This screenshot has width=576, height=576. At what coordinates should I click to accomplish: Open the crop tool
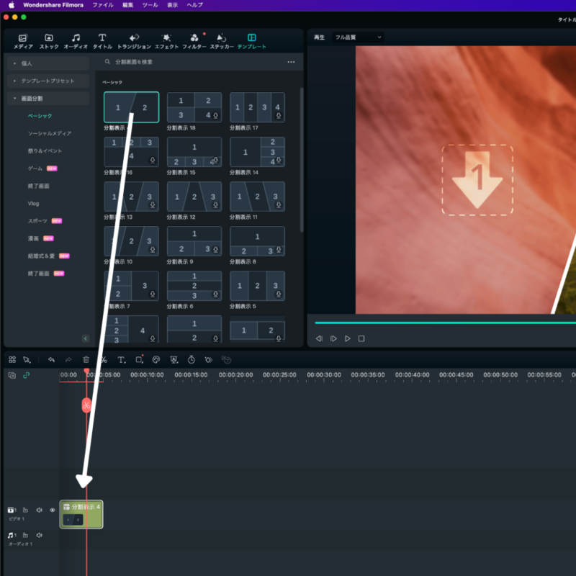(x=139, y=359)
